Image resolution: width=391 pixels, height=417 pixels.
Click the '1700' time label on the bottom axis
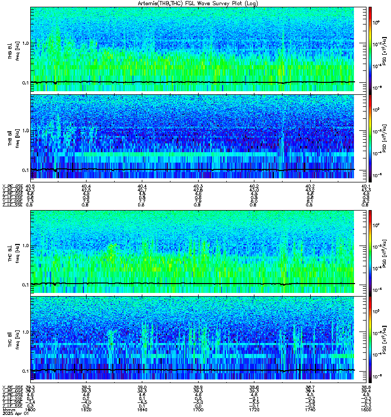tap(199, 410)
